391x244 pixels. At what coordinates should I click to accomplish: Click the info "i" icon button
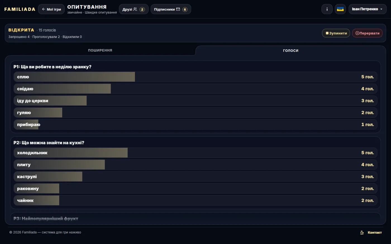coord(327,9)
